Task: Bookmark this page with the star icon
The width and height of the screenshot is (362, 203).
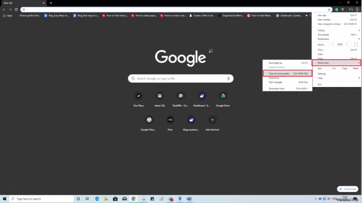Action: click(329, 9)
